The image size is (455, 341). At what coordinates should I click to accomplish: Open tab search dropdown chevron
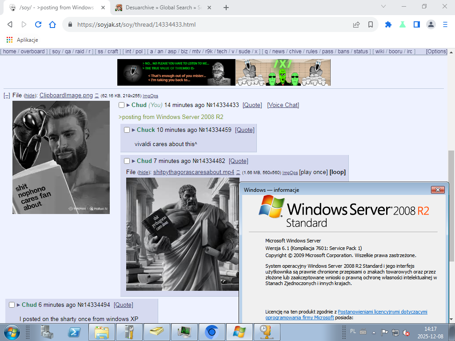(383, 7)
